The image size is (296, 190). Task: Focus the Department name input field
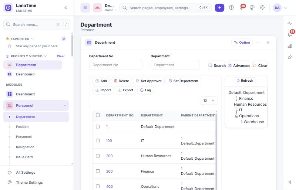tap(175, 65)
